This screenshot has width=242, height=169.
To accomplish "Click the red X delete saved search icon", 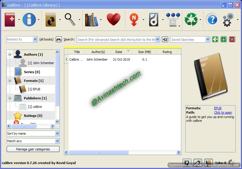I will 232,39.
